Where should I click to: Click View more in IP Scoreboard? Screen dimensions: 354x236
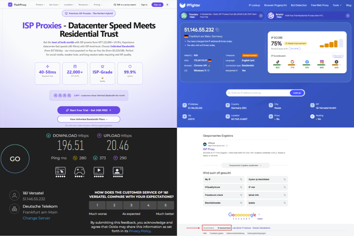coord(338,56)
